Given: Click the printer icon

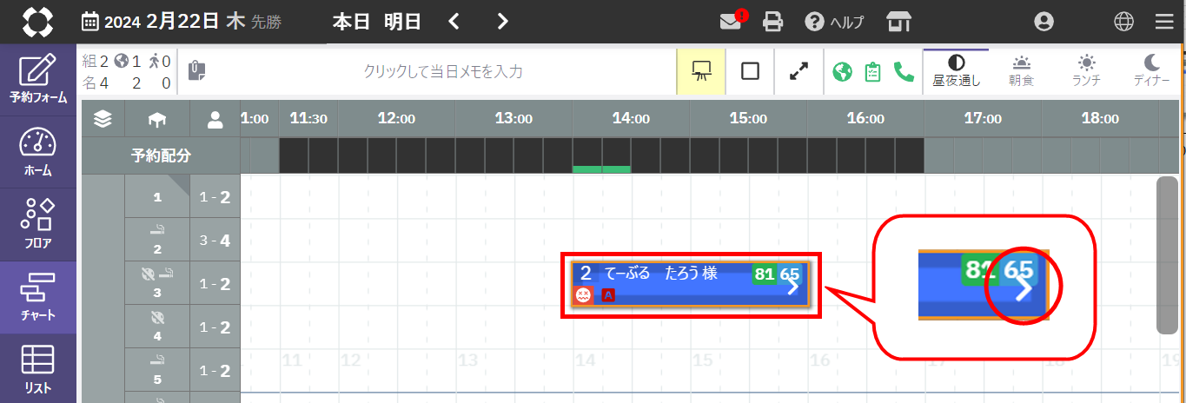Looking at the screenshot, I should pyautogui.click(x=772, y=22).
